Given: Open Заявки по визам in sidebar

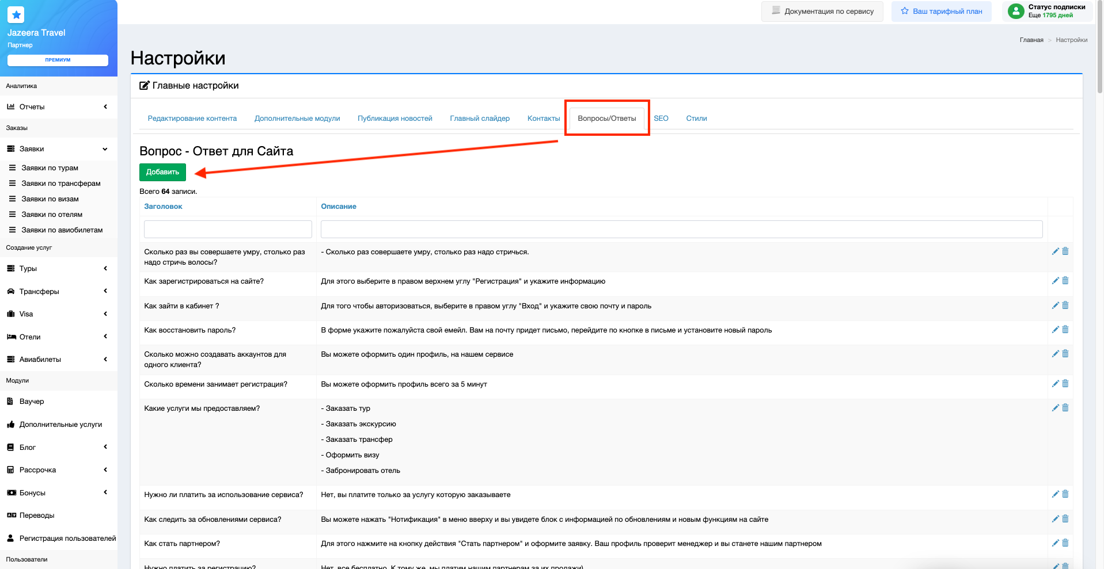Looking at the screenshot, I should pos(50,199).
